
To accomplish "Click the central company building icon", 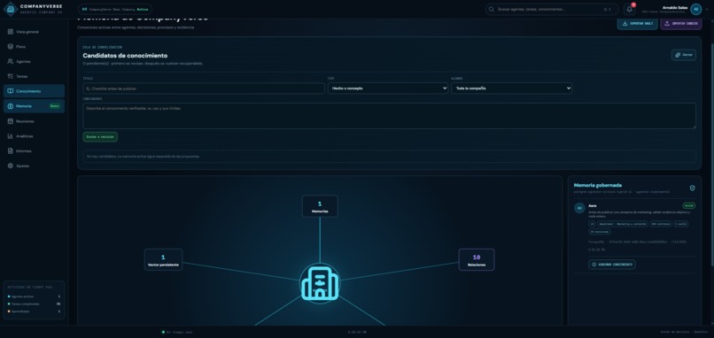I will coord(320,283).
